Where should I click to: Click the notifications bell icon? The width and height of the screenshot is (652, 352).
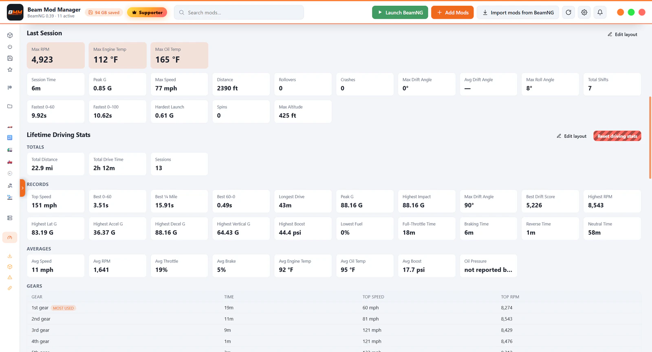click(600, 12)
